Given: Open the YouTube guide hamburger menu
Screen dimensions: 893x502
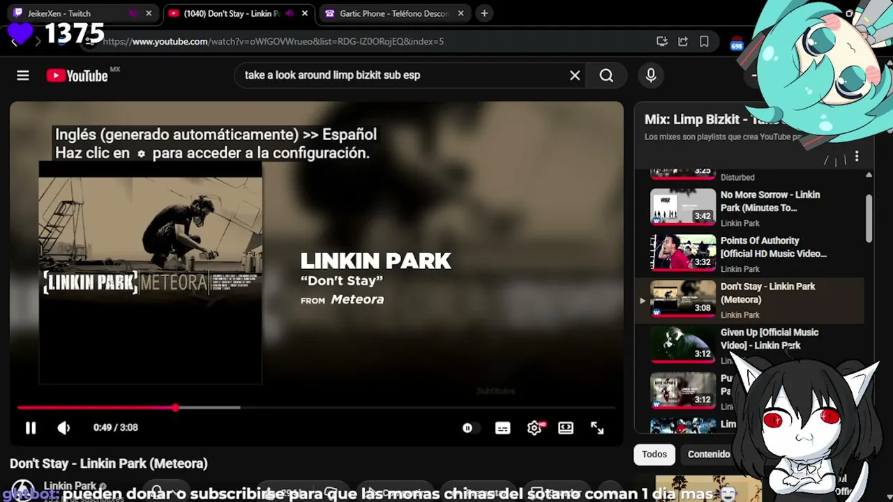Looking at the screenshot, I should (23, 75).
